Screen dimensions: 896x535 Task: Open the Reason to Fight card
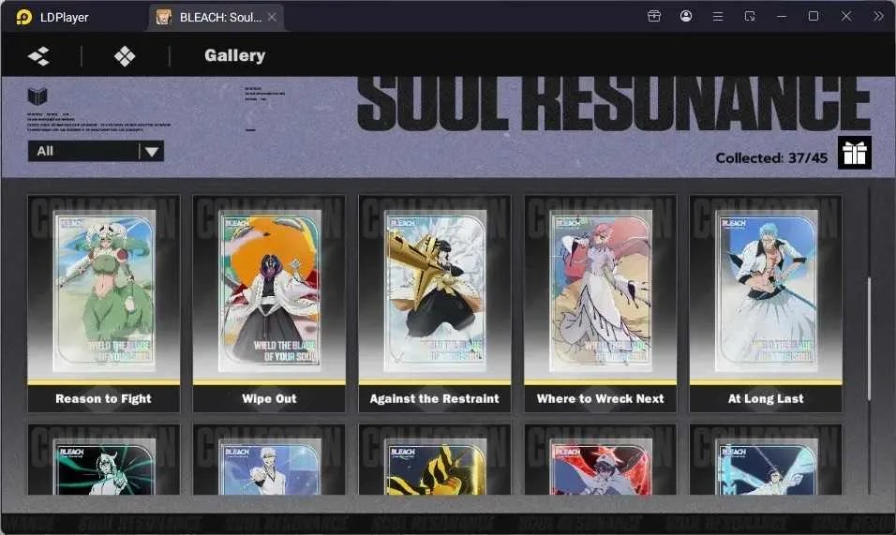[103, 304]
